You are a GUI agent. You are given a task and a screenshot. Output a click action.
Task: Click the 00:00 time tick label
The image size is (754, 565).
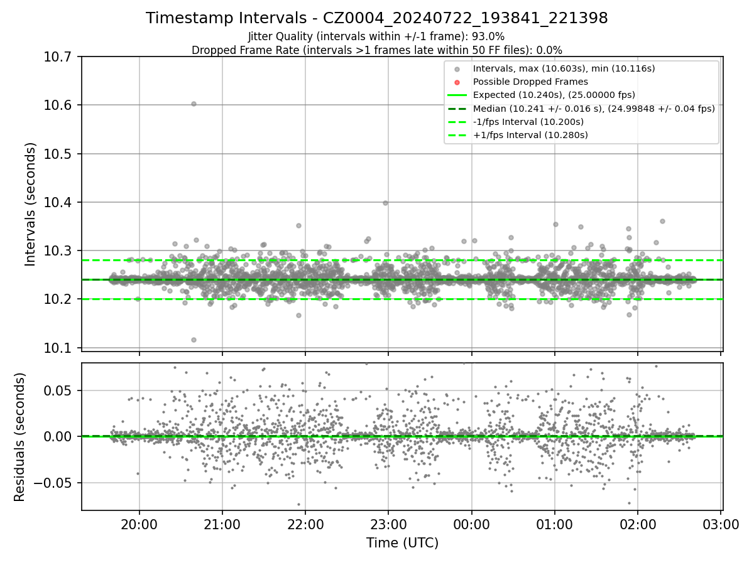click(x=471, y=524)
